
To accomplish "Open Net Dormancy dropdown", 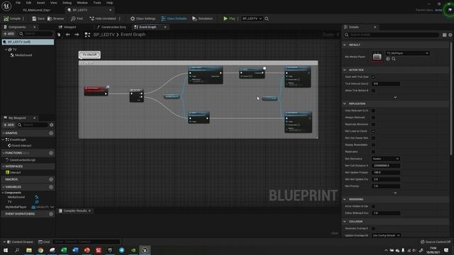I will (386, 159).
